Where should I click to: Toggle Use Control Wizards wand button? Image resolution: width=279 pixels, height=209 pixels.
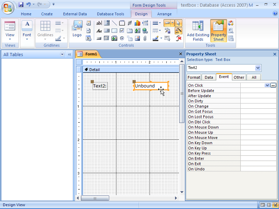[x=179, y=31]
